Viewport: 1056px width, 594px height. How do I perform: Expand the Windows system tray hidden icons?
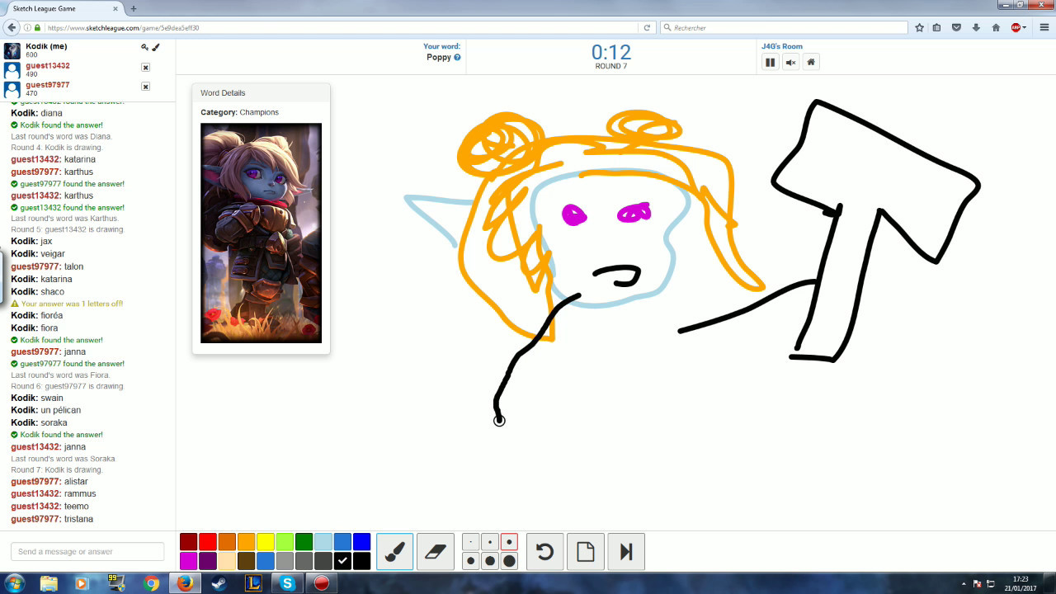963,584
